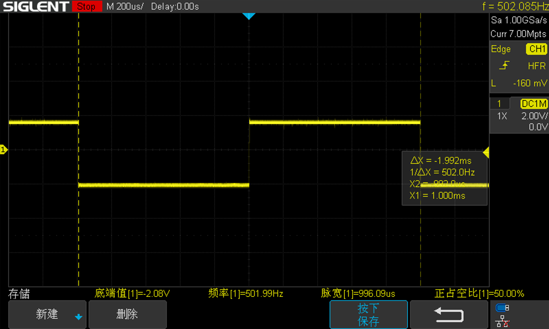The image size is (549, 329).
Task: Click the DC1M coupling badge
Action: point(534,103)
